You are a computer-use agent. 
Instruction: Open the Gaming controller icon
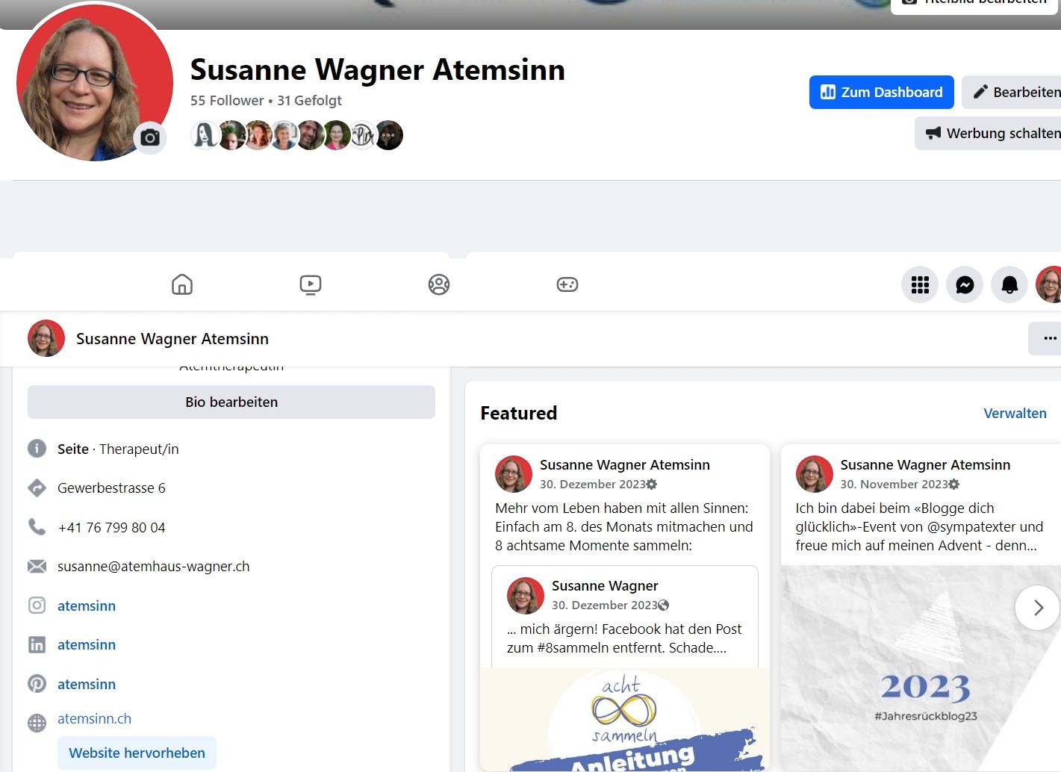pos(567,284)
